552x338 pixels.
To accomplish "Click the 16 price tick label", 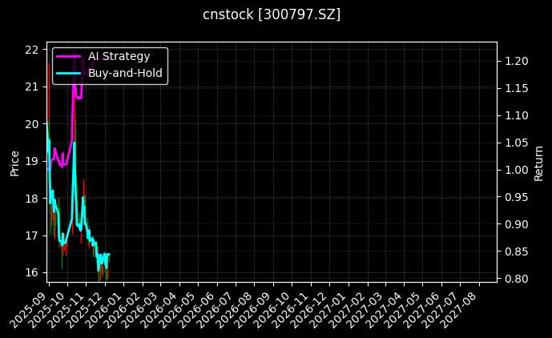I will click(32, 273).
